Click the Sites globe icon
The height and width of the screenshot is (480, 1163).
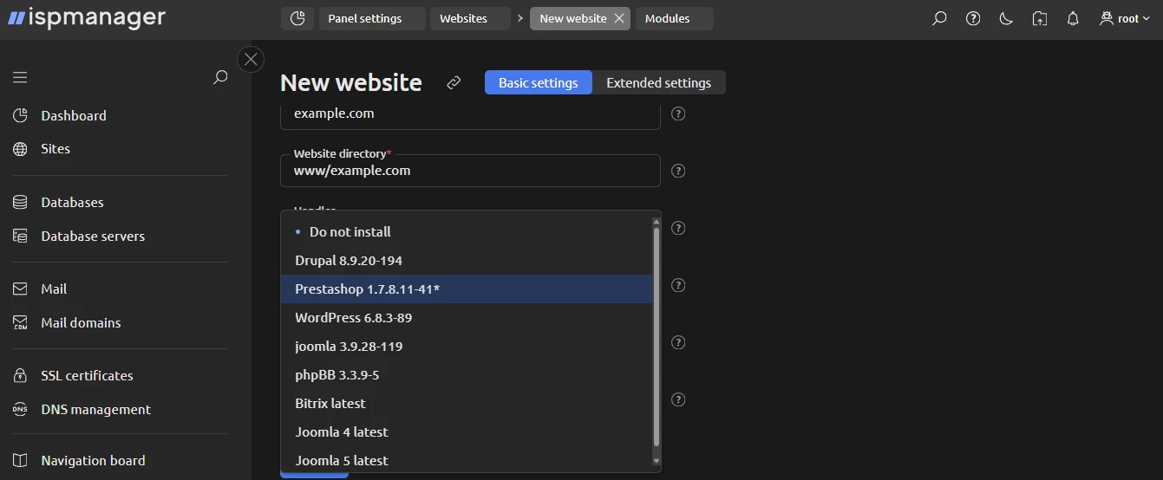point(21,149)
